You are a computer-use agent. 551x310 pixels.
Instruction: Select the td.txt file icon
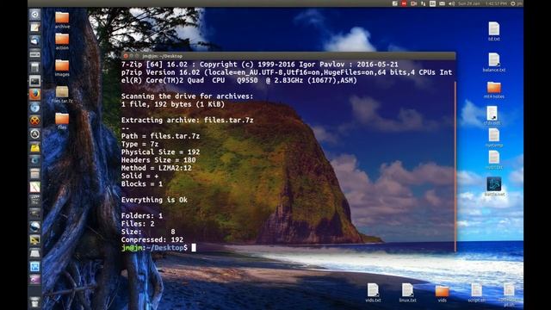493,31
